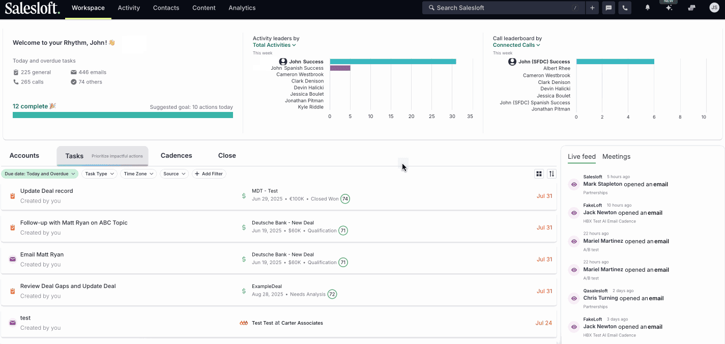Toggle the eye icon on Jack Newton's email event
This screenshot has width=725, height=344.
click(x=573, y=213)
